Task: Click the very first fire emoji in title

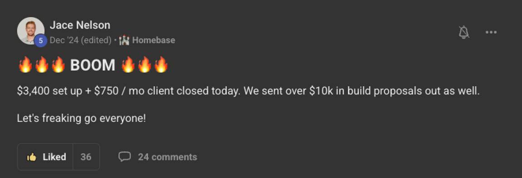Action: (25, 65)
